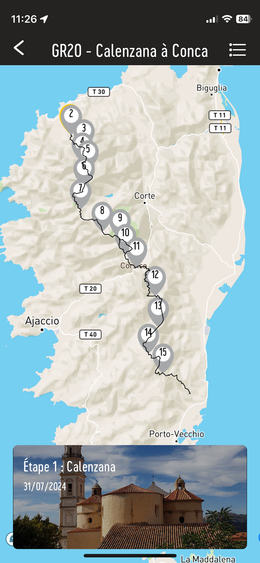Tap the T 30 road badge
This screenshot has width=260, height=563.
click(x=99, y=92)
